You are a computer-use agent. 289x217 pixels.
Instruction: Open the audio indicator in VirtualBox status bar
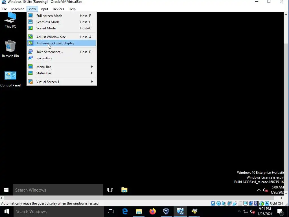tap(224, 203)
